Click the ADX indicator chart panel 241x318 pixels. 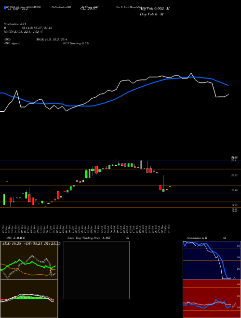pos(29,260)
